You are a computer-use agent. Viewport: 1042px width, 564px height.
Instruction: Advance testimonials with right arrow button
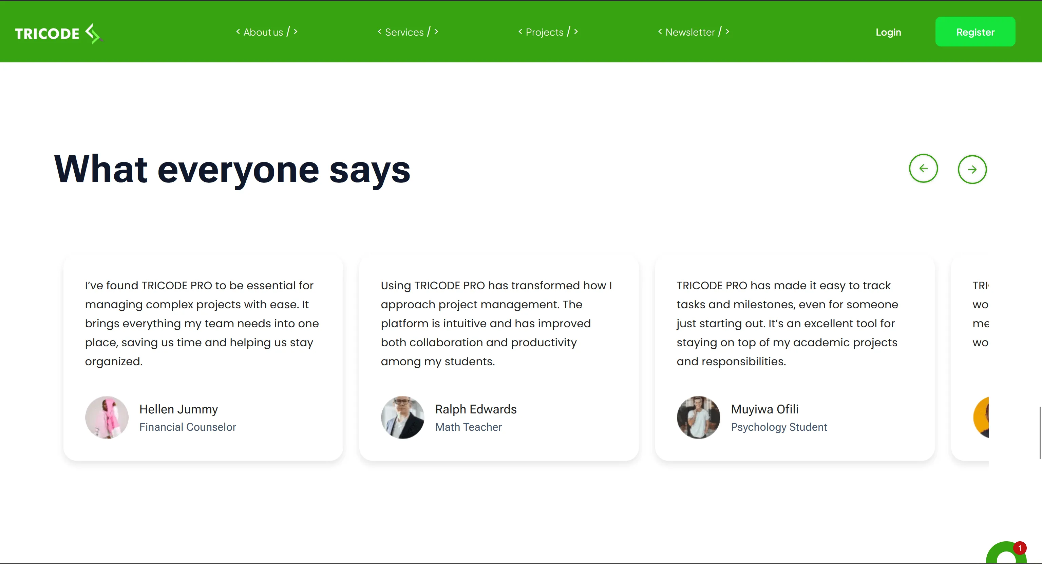coord(972,169)
